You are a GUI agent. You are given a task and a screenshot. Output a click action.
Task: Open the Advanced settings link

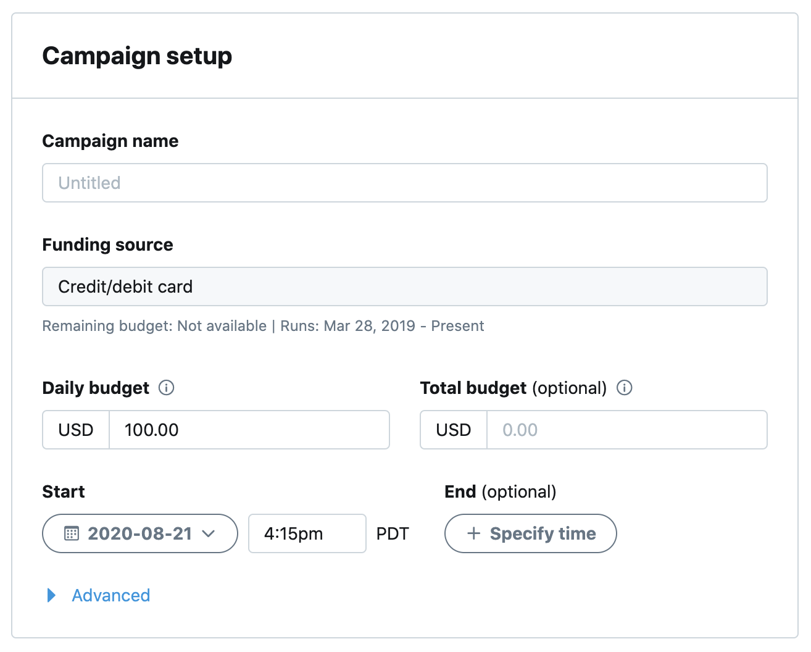click(111, 595)
